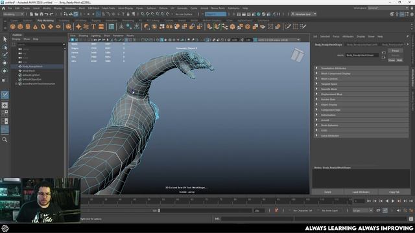Create a polygon plane from the shelf
The image size is (415, 233).
[x=51, y=27]
